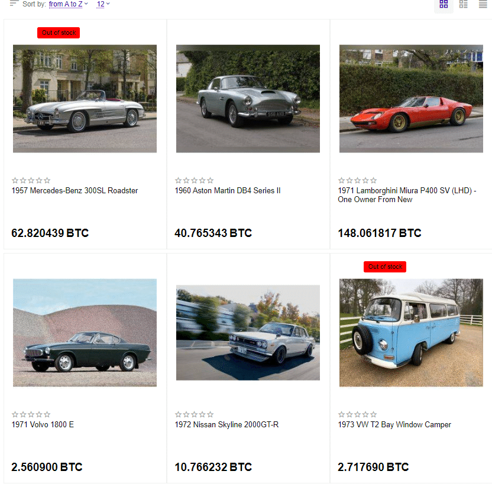
Task: Click star rating of 1960 Aston Martin DB4
Action: click(x=194, y=180)
